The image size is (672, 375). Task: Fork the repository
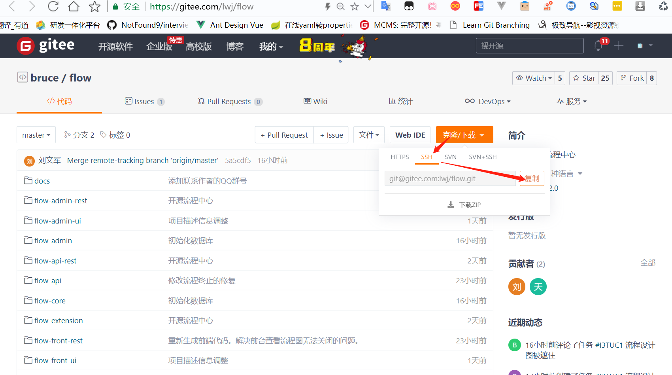tap(632, 78)
